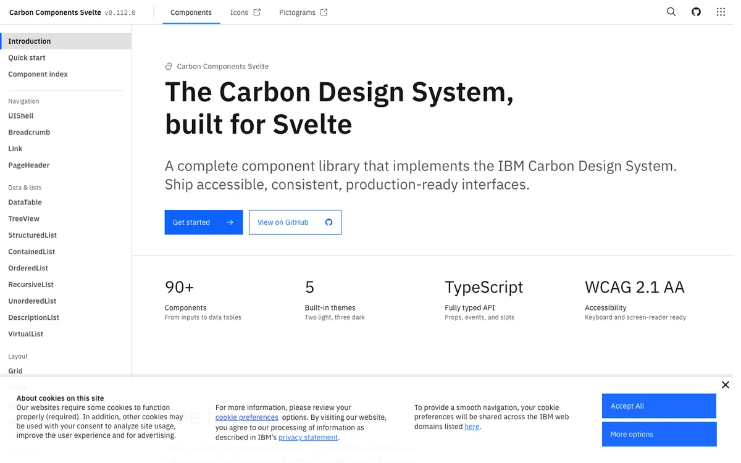Click the View on GitHub button
The width and height of the screenshot is (741, 463).
click(295, 222)
